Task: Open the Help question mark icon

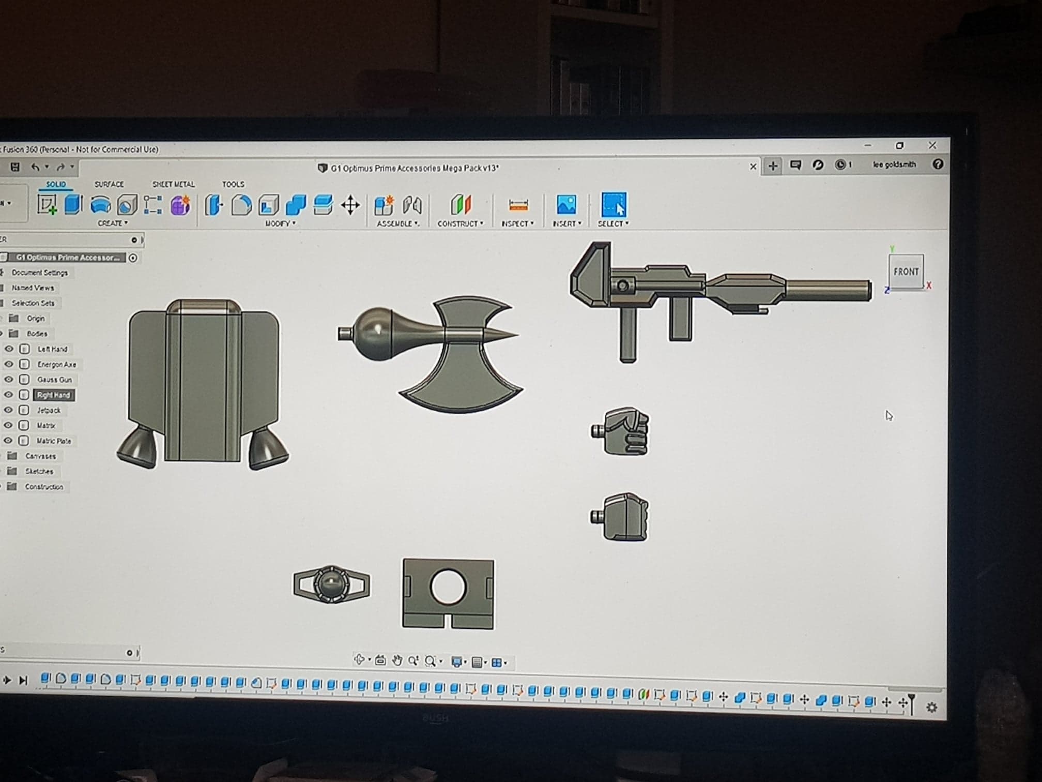Action: pyautogui.click(x=938, y=164)
